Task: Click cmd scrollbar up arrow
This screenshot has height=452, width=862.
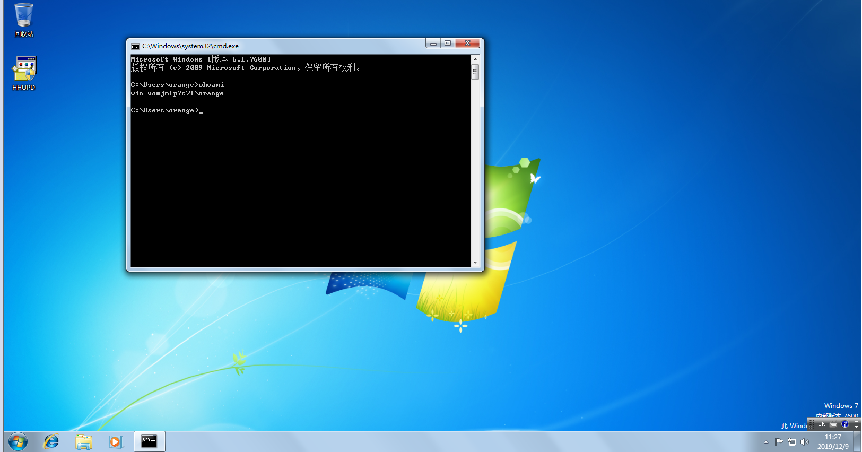Action: tap(475, 59)
